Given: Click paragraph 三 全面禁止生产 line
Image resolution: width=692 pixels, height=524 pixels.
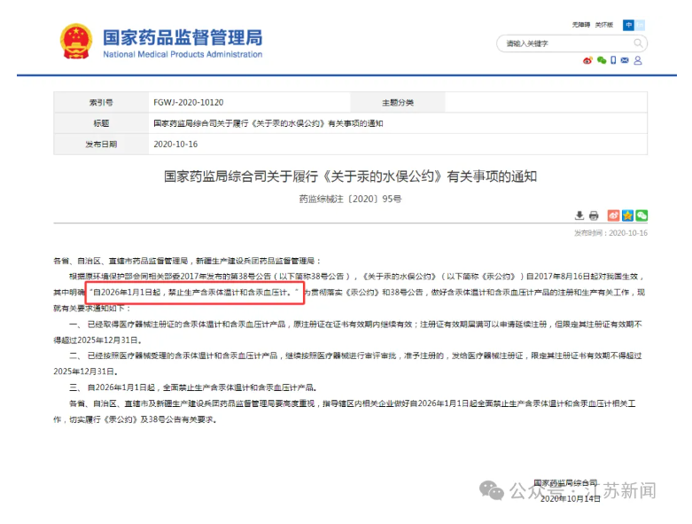Looking at the screenshot, I should tap(193, 387).
